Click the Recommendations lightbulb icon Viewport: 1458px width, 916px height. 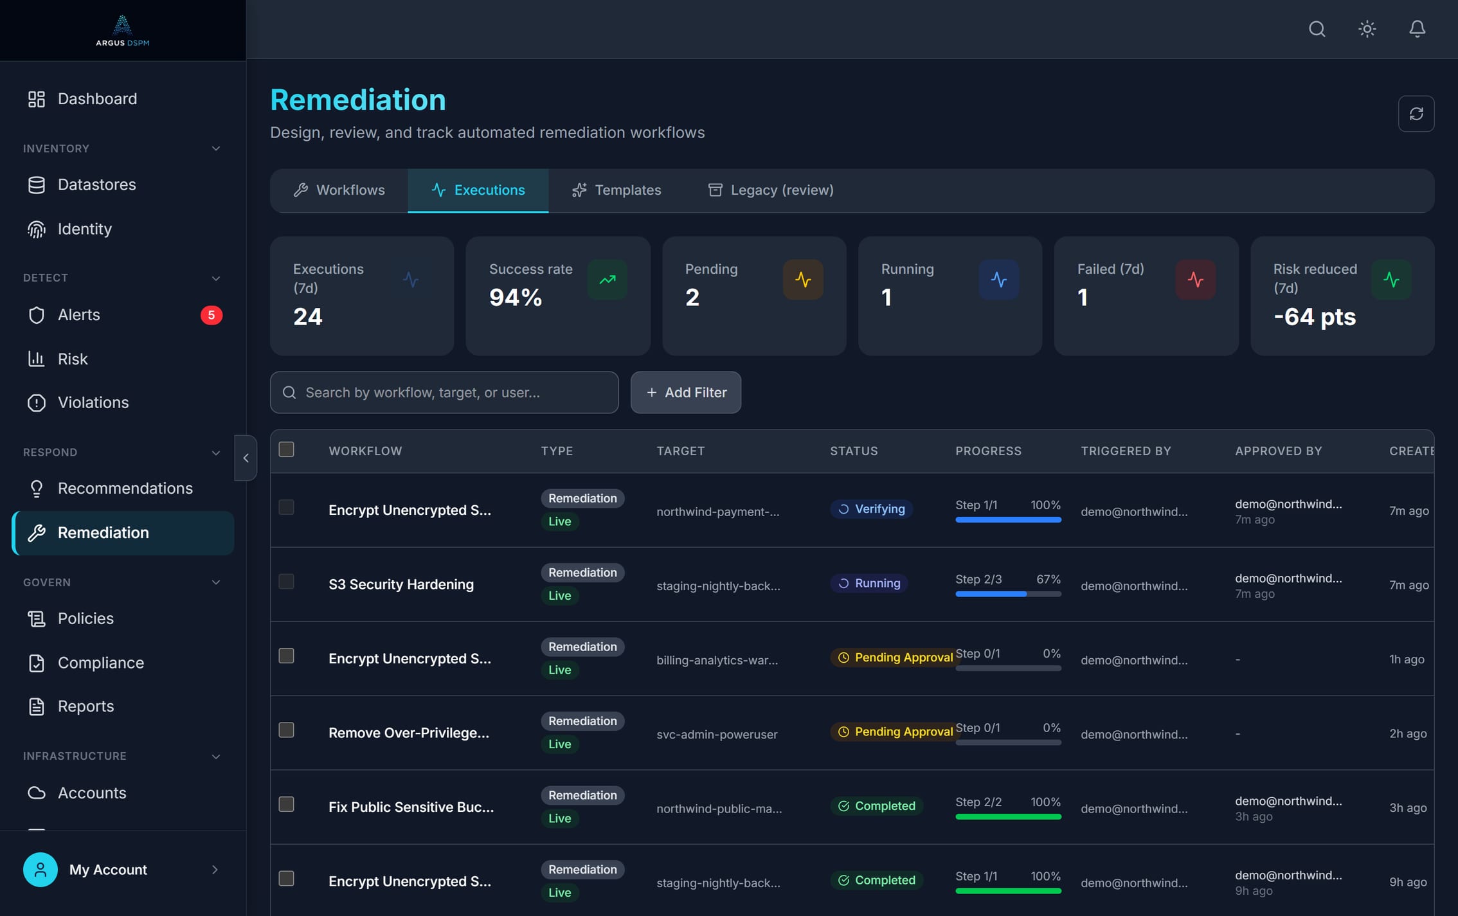point(37,489)
